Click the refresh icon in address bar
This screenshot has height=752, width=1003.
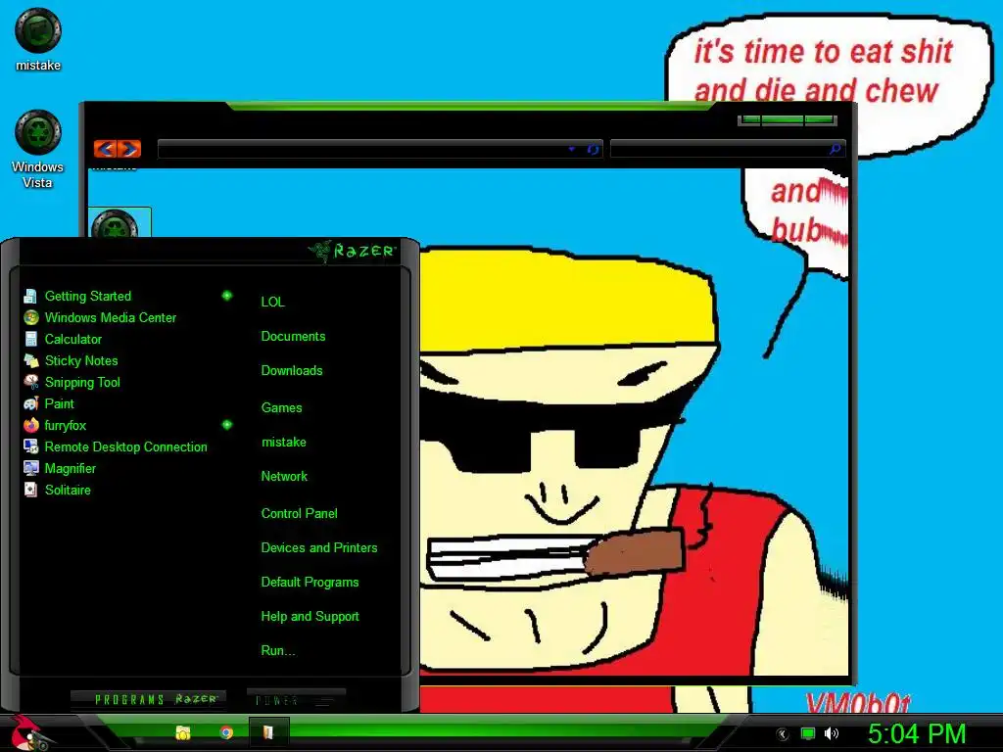593,150
